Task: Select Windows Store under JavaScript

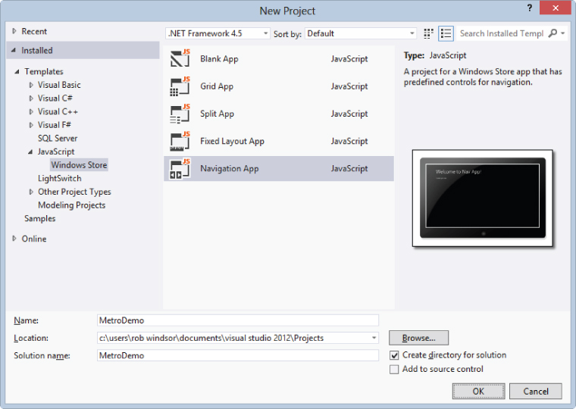Action: click(79, 165)
